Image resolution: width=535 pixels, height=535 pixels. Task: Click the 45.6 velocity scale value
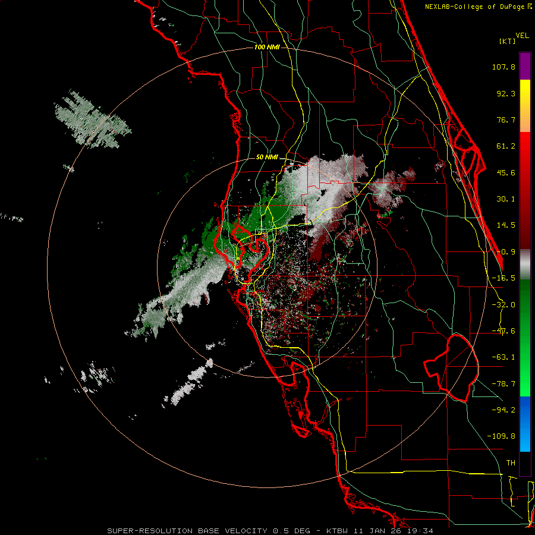506,172
